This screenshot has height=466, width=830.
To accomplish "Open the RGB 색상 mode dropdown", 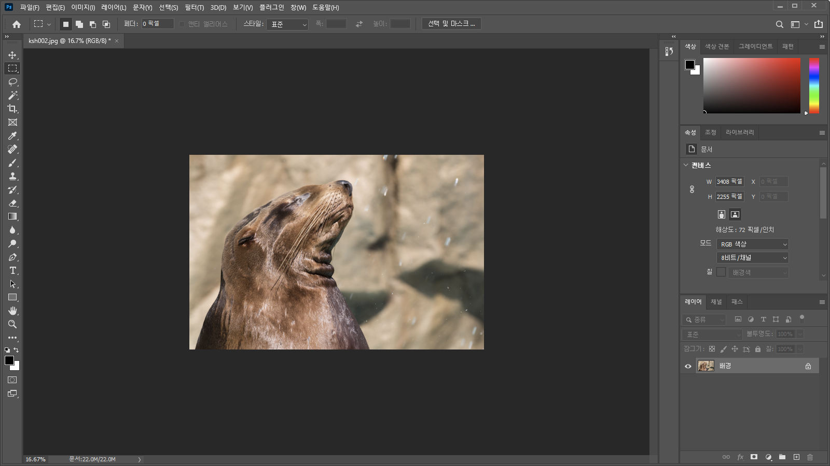I will point(753,244).
